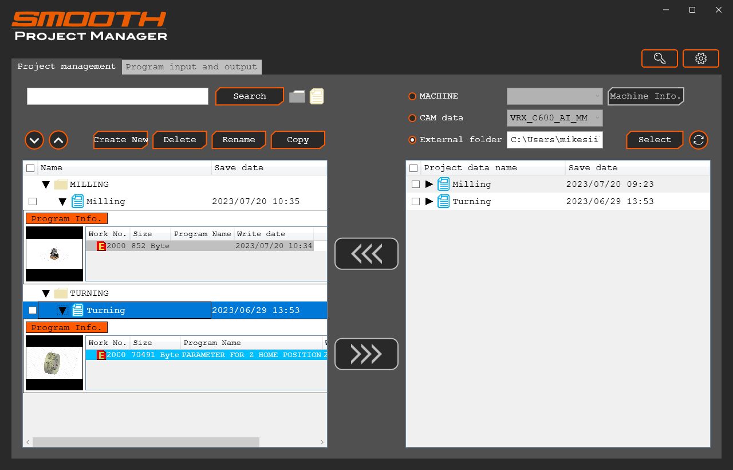Click the Milling program thumbnail
Screen dimensions: 733x470
click(x=54, y=254)
